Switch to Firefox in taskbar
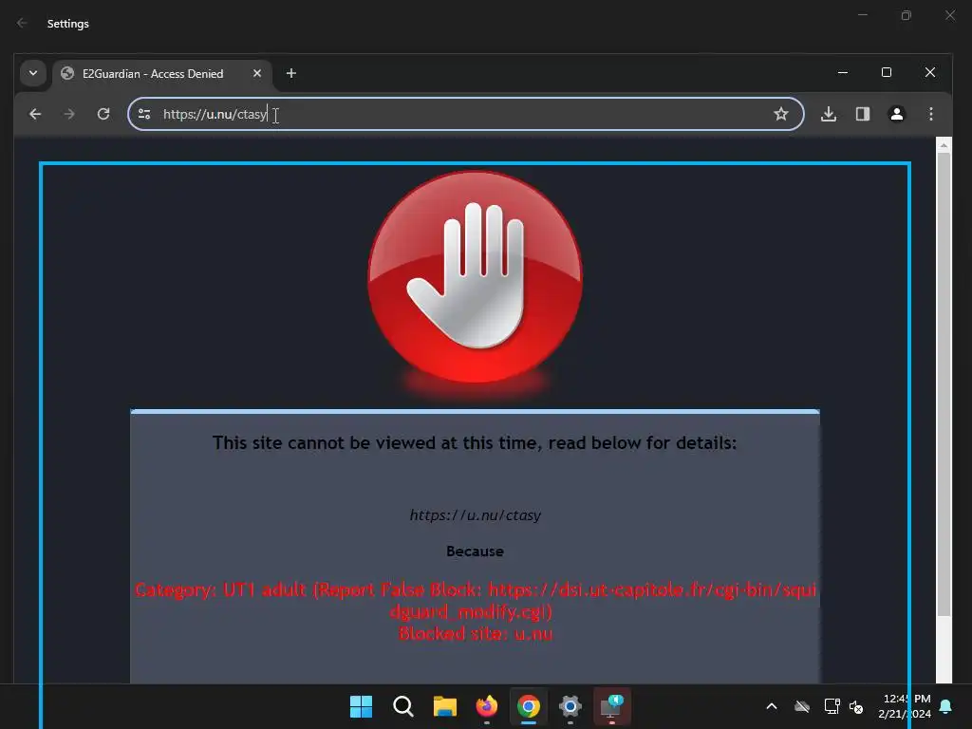 [x=487, y=706]
